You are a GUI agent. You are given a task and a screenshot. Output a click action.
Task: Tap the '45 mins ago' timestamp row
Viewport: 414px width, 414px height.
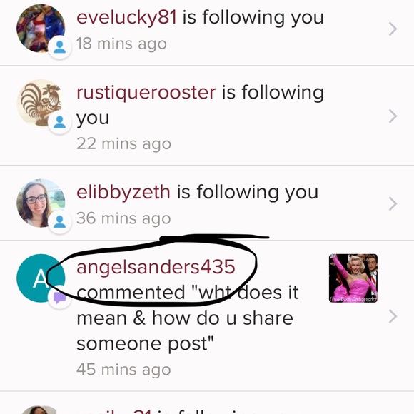tap(123, 369)
